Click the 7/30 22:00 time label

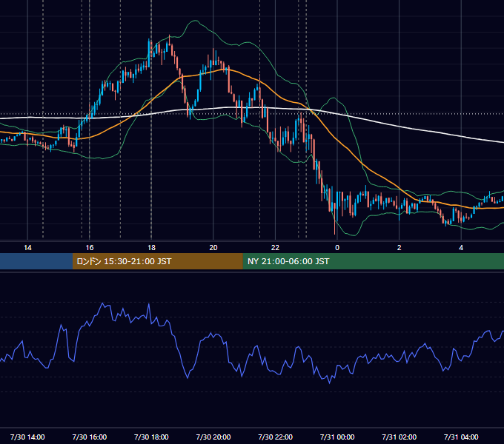coord(275,437)
